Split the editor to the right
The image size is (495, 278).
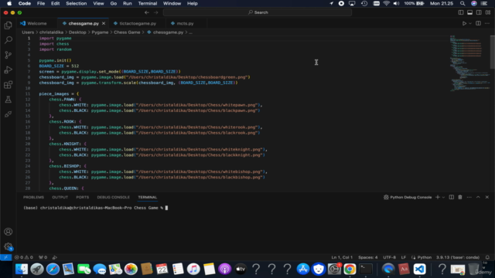(478, 24)
